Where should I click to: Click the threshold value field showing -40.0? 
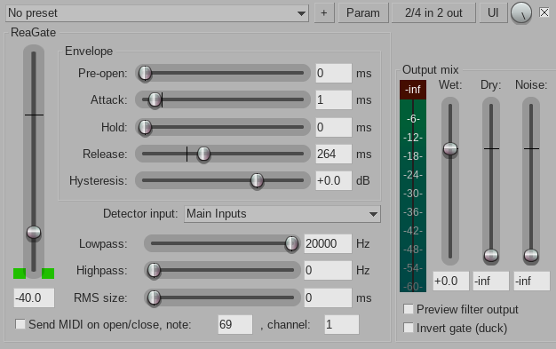coord(34,297)
